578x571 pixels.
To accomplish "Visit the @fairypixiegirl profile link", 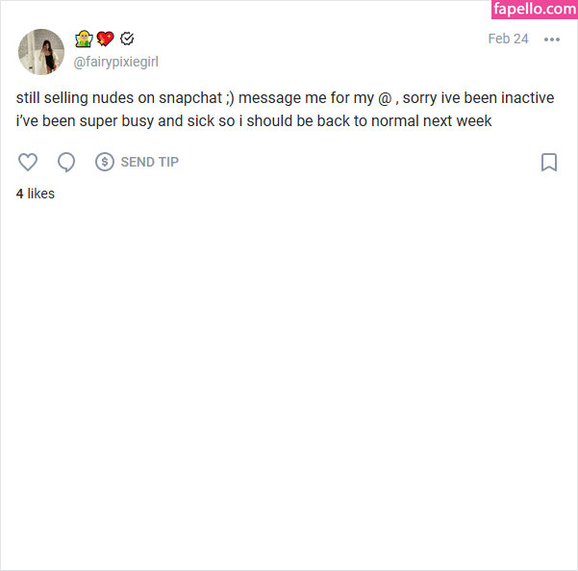I will [116, 62].
